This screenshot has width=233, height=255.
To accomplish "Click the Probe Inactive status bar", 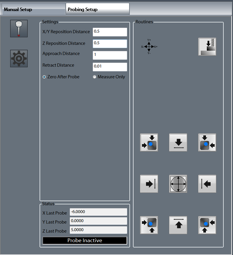I will point(84,240).
